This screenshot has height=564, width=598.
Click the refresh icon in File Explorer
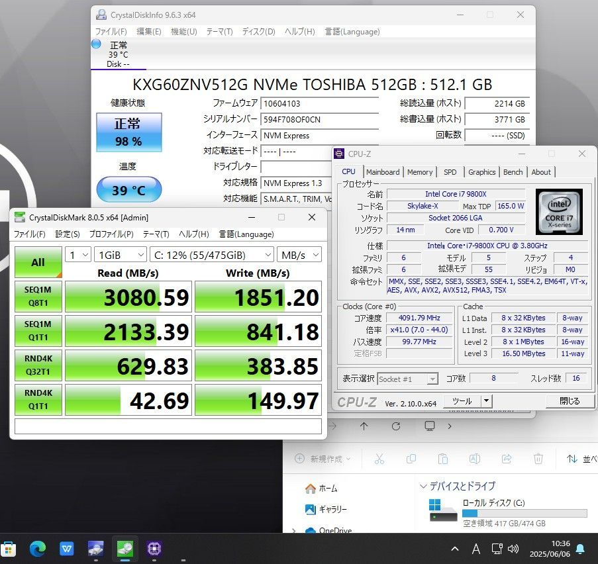(x=395, y=426)
